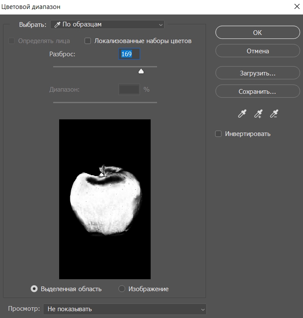Click the apple selection preview thumbnail

click(105, 199)
